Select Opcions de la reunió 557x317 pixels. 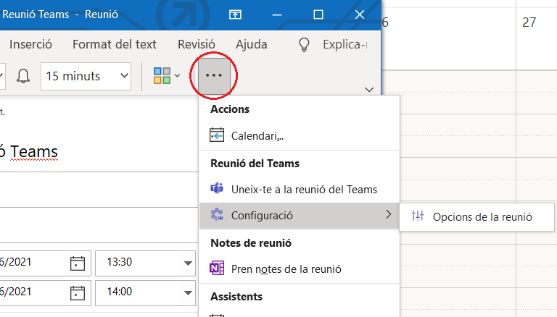482,216
